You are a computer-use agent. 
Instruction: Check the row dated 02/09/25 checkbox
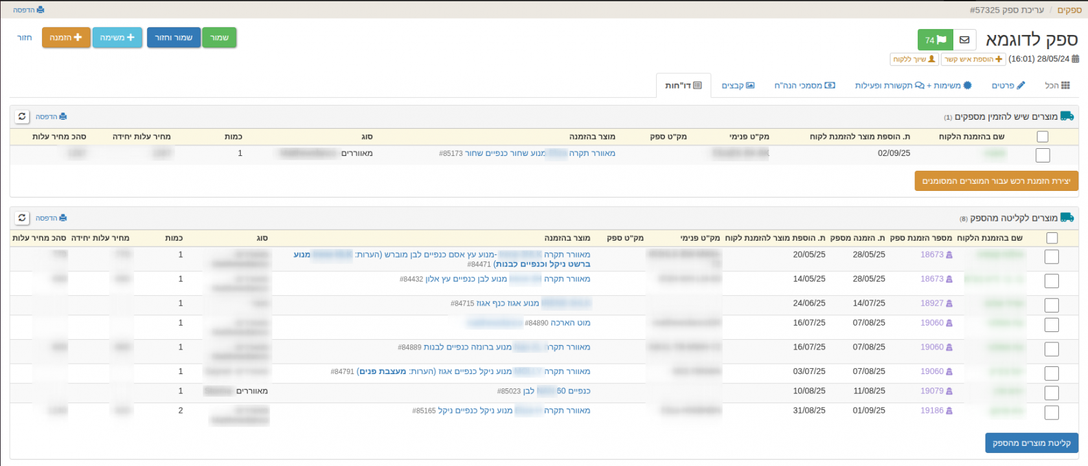(1042, 155)
